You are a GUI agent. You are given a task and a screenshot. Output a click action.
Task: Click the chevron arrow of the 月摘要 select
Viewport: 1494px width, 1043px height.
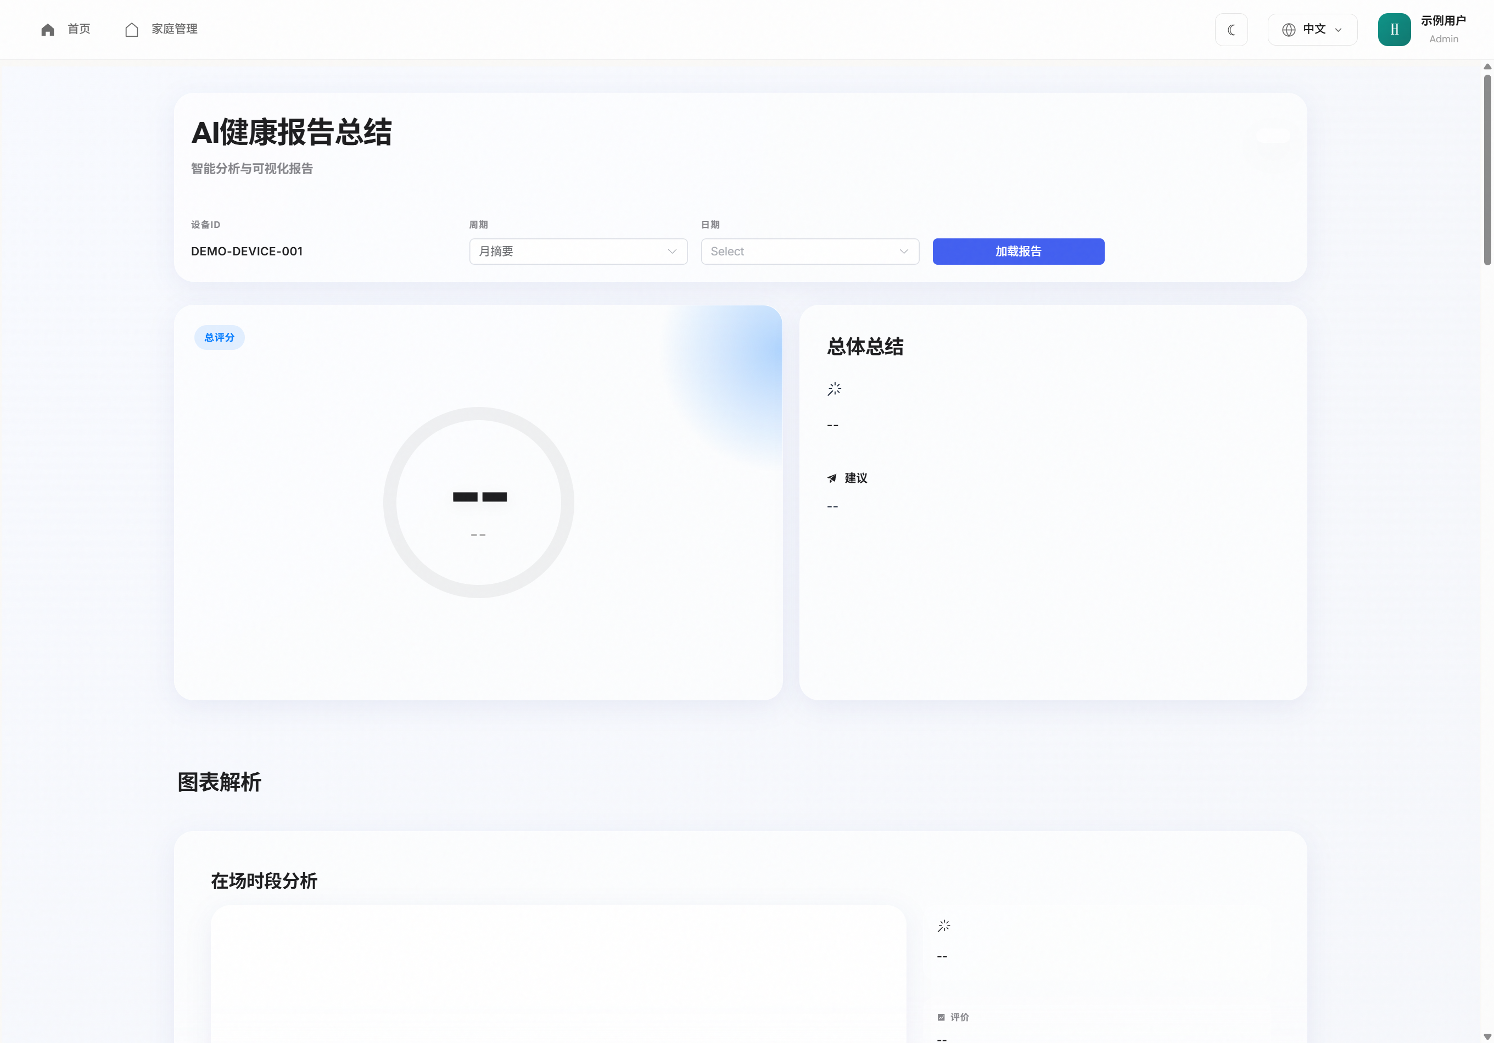pos(672,252)
